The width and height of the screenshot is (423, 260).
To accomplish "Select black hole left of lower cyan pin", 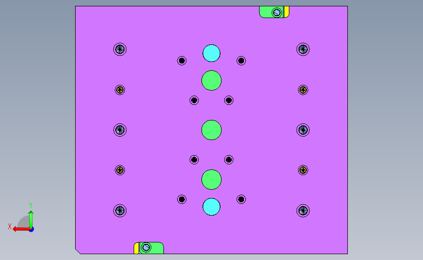I will click(182, 200).
